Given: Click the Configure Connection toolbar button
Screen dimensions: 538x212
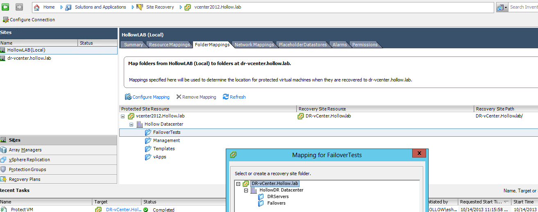Looking at the screenshot, I should point(29,20).
